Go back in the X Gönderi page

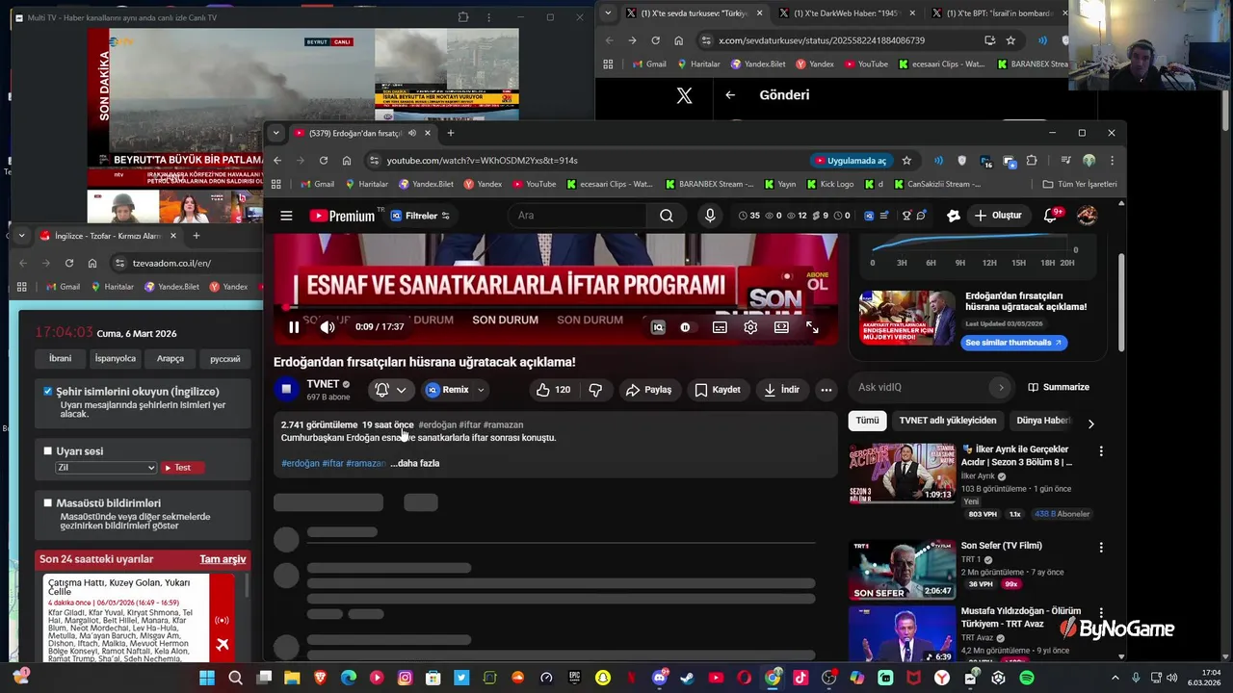tap(730, 95)
